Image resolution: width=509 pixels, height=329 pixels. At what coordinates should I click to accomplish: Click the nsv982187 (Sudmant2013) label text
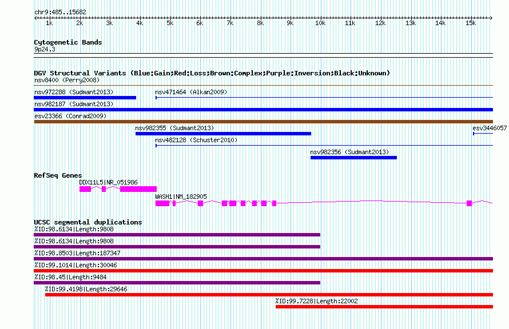(74, 104)
